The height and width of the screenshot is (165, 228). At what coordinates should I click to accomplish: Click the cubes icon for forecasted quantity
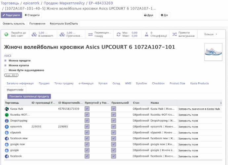click(62, 34)
